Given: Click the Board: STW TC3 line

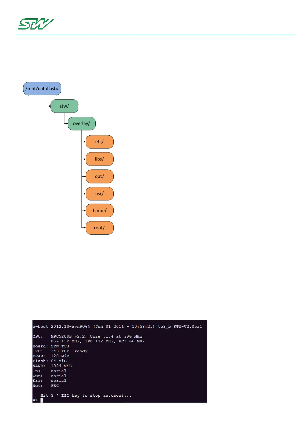Looking at the screenshot, I should pyautogui.click(x=51, y=346).
